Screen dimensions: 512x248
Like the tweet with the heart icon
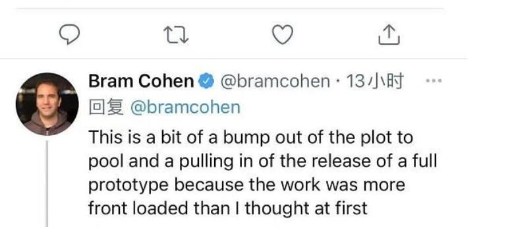click(x=283, y=35)
